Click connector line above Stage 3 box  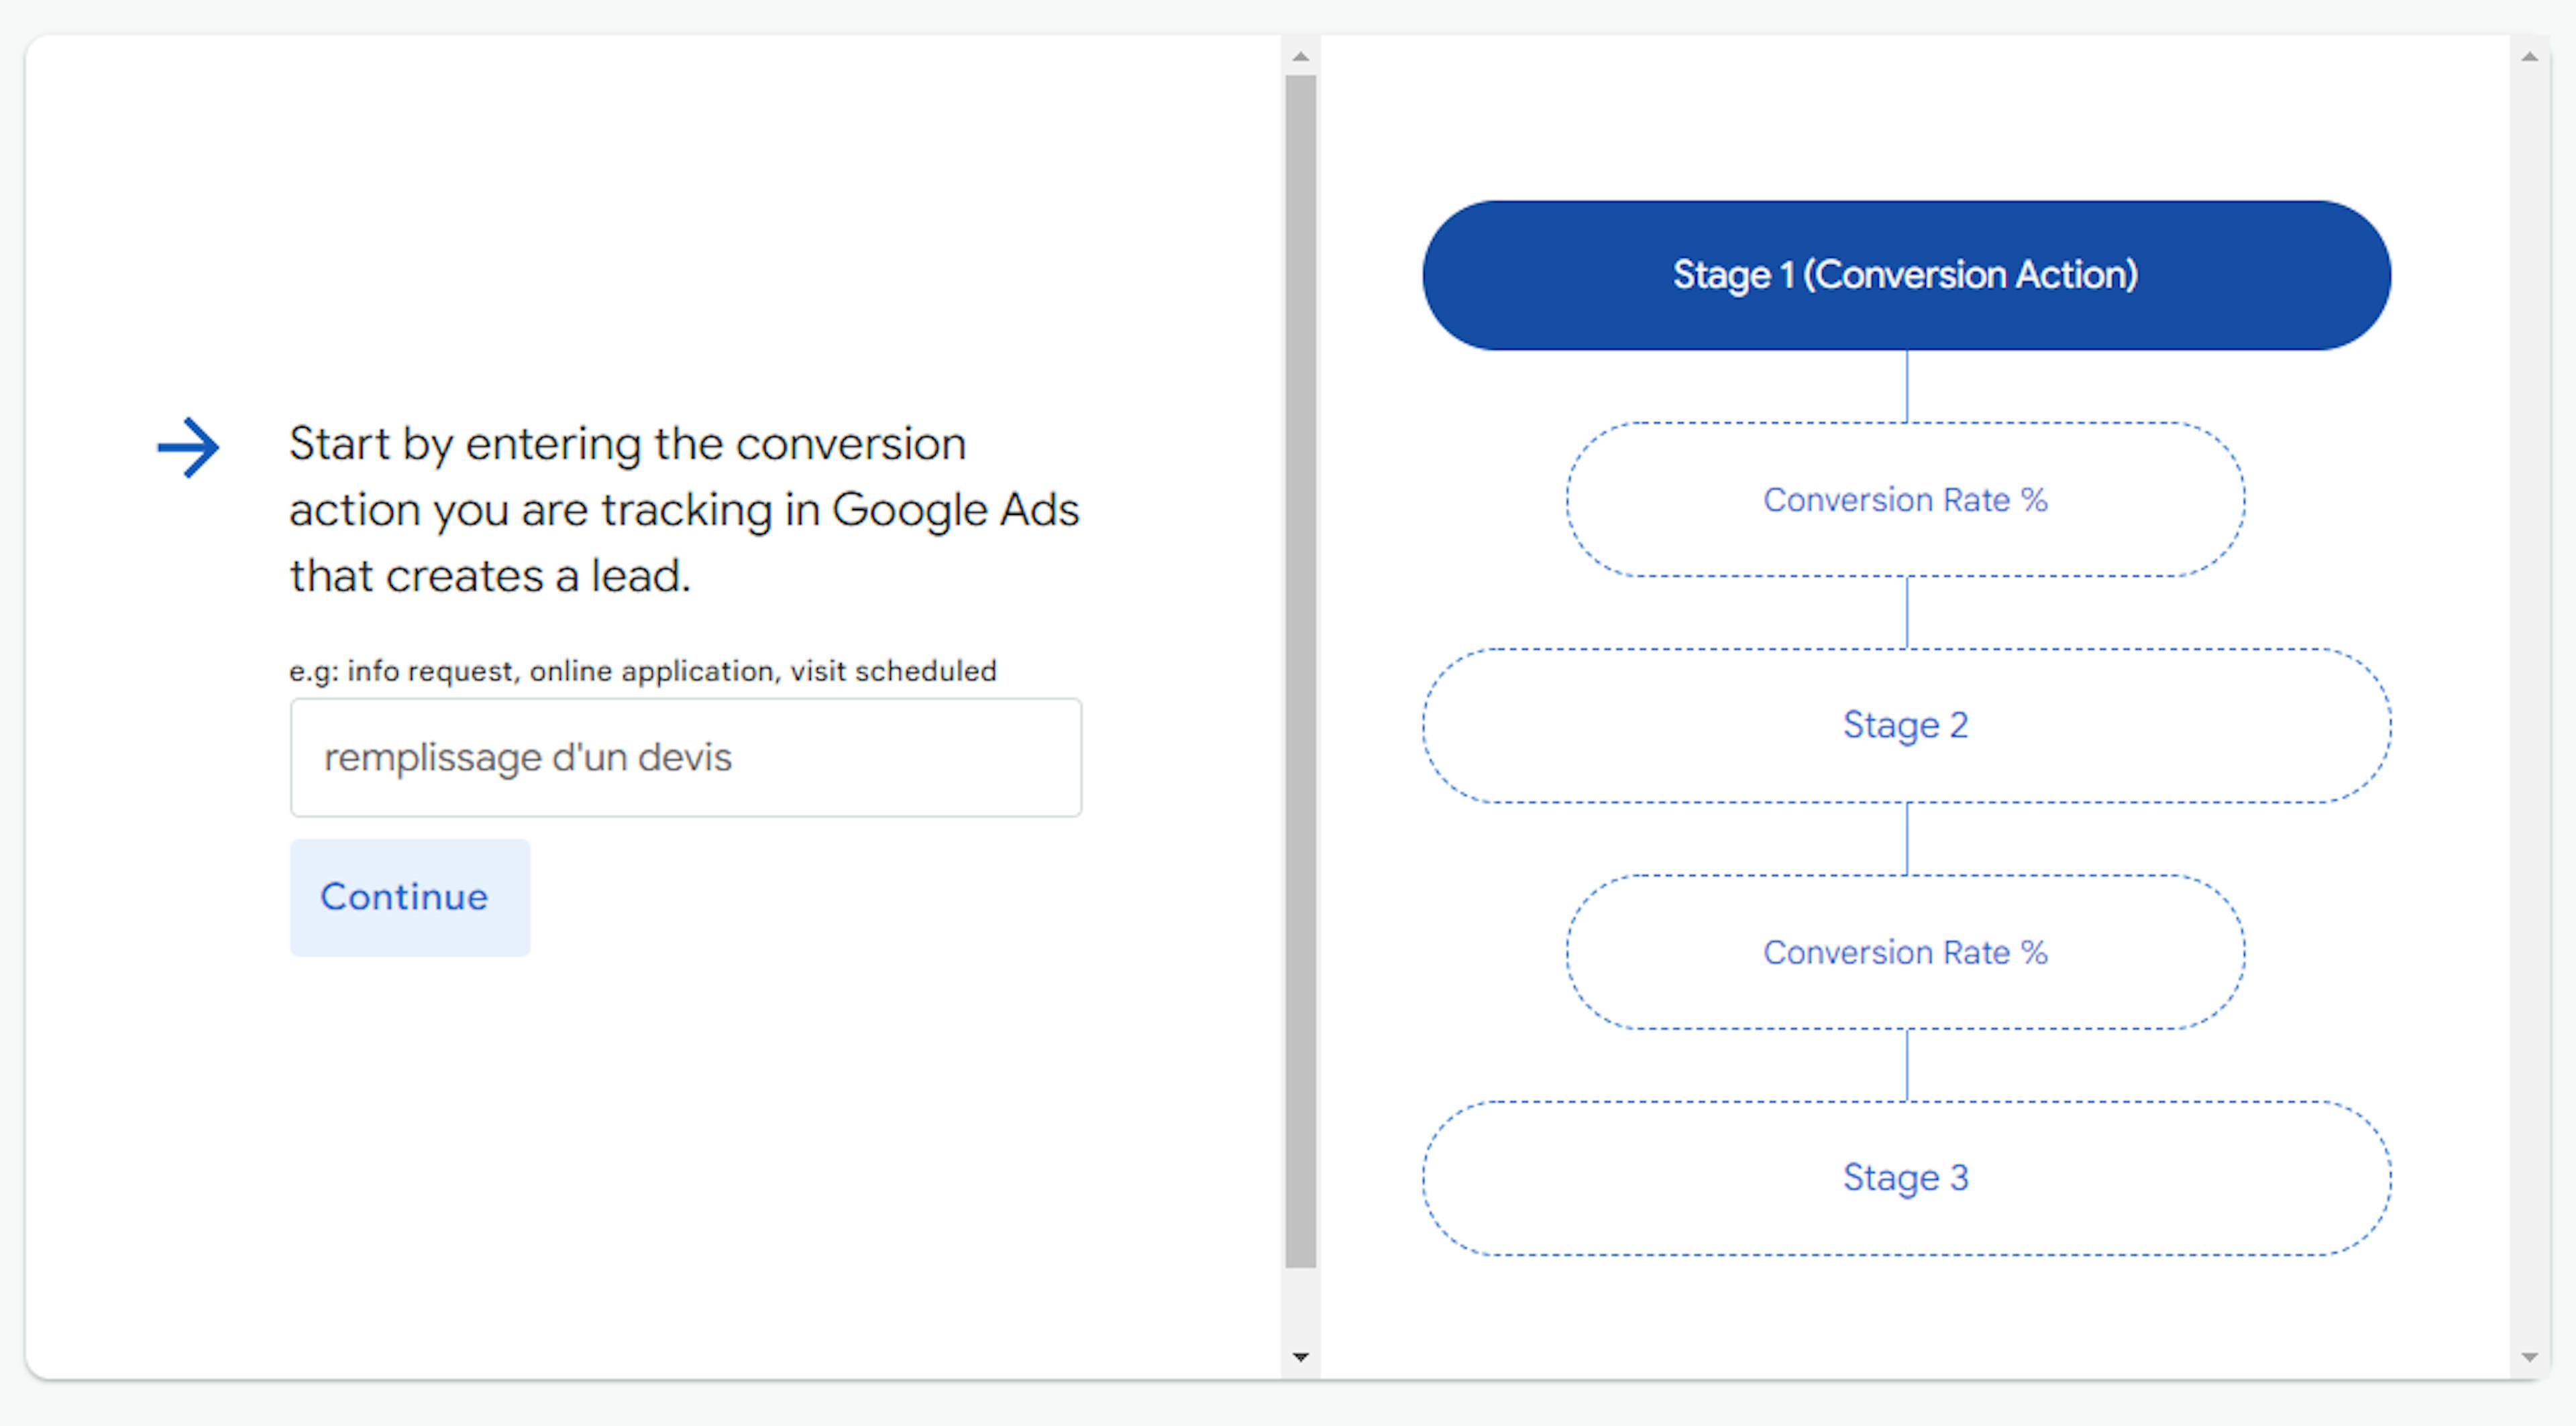click(x=1906, y=1065)
